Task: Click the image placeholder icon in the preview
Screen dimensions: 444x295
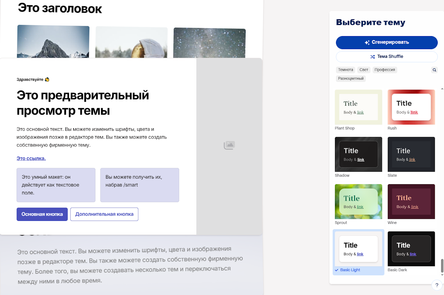Action: tap(229, 145)
